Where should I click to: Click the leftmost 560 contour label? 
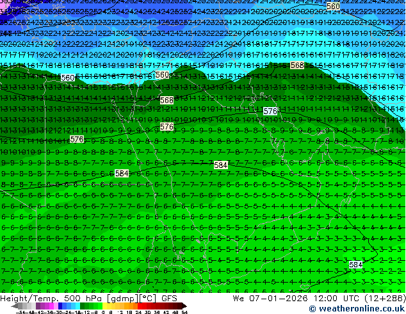(x=68, y=78)
